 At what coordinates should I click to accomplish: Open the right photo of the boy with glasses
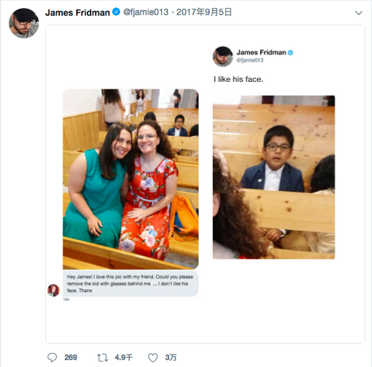tap(273, 177)
